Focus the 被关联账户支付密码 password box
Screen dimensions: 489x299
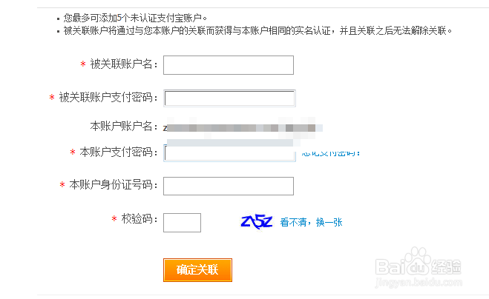click(229, 98)
